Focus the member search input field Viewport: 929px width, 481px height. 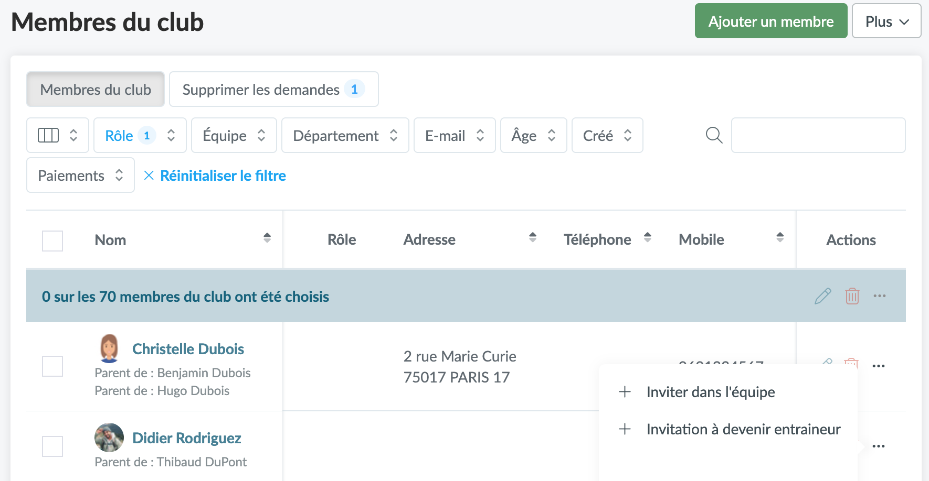pos(818,135)
